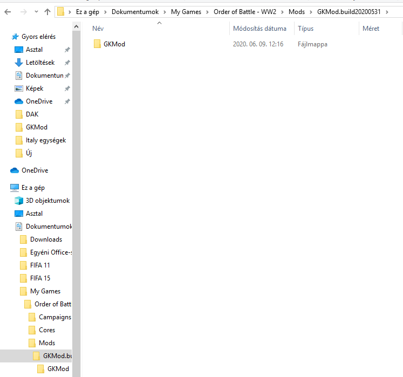Viewport: 403px width, 377px height.
Task: Select the GKMod folder in file list
Action: [x=114, y=44]
